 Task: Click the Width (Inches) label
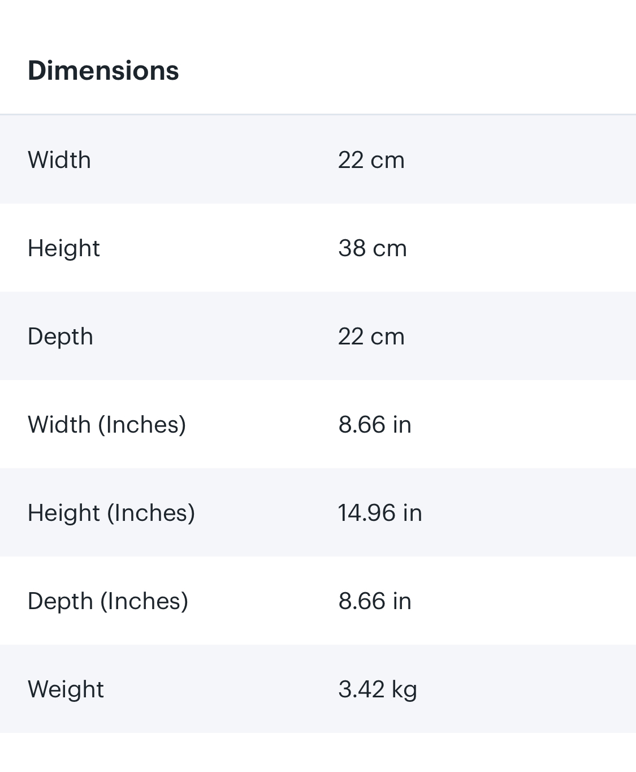pyautogui.click(x=107, y=425)
